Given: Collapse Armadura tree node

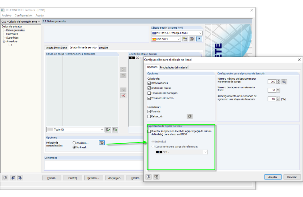Looking at the screenshot, I should coord(4,41).
